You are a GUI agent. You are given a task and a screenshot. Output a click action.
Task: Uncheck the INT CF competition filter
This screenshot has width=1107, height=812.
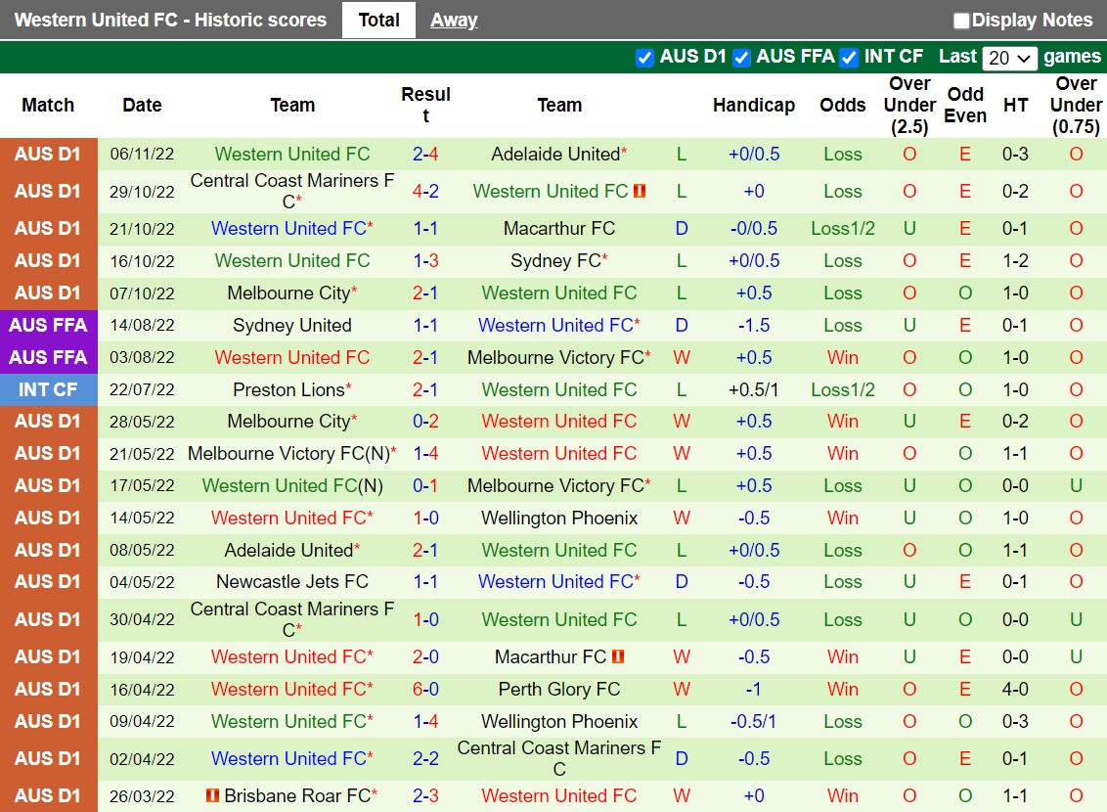[848, 58]
